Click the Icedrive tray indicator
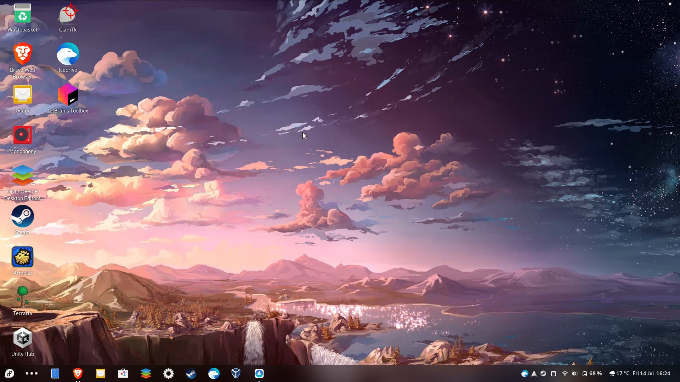Image resolution: width=680 pixels, height=382 pixels. pyautogui.click(x=525, y=374)
